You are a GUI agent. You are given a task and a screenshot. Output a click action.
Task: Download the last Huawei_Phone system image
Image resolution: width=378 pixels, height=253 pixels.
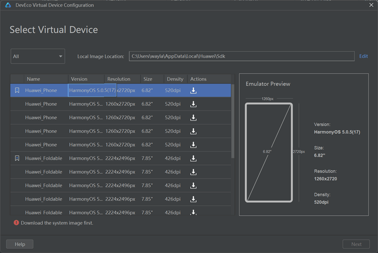[194, 145]
